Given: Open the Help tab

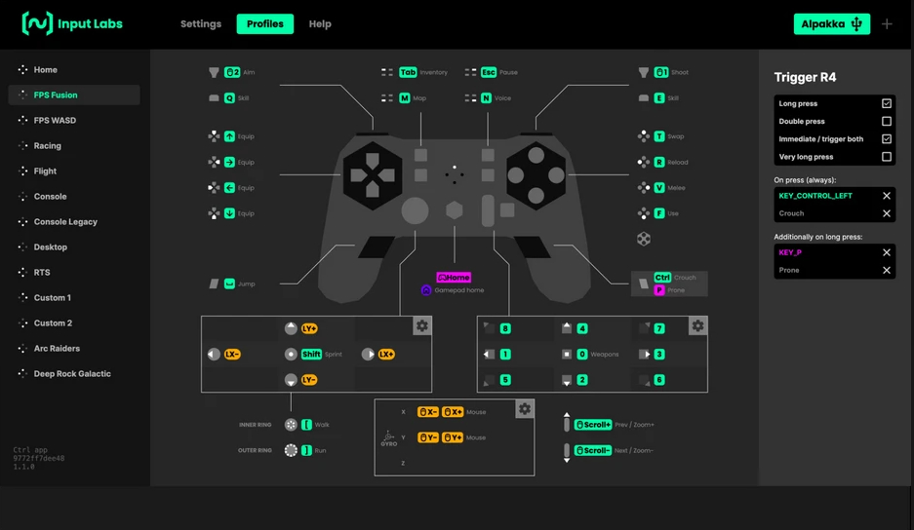Looking at the screenshot, I should [x=320, y=24].
